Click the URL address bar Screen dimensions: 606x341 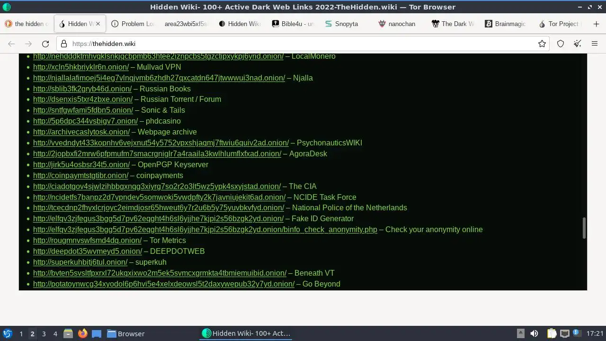pyautogui.click(x=303, y=44)
